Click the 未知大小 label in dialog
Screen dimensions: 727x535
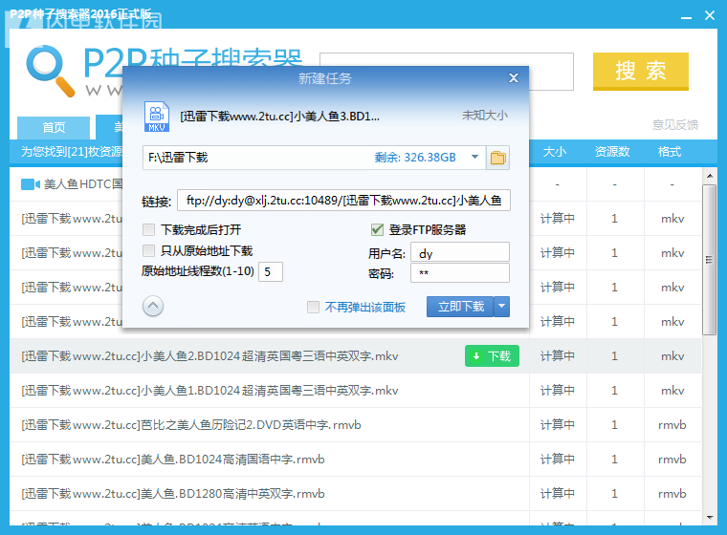(485, 116)
